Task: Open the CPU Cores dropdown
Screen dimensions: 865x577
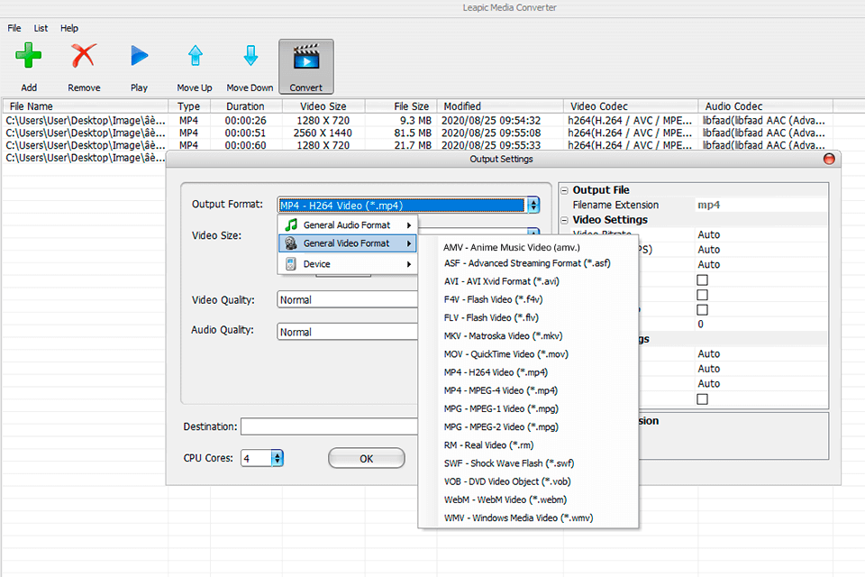Action: pyautogui.click(x=277, y=458)
